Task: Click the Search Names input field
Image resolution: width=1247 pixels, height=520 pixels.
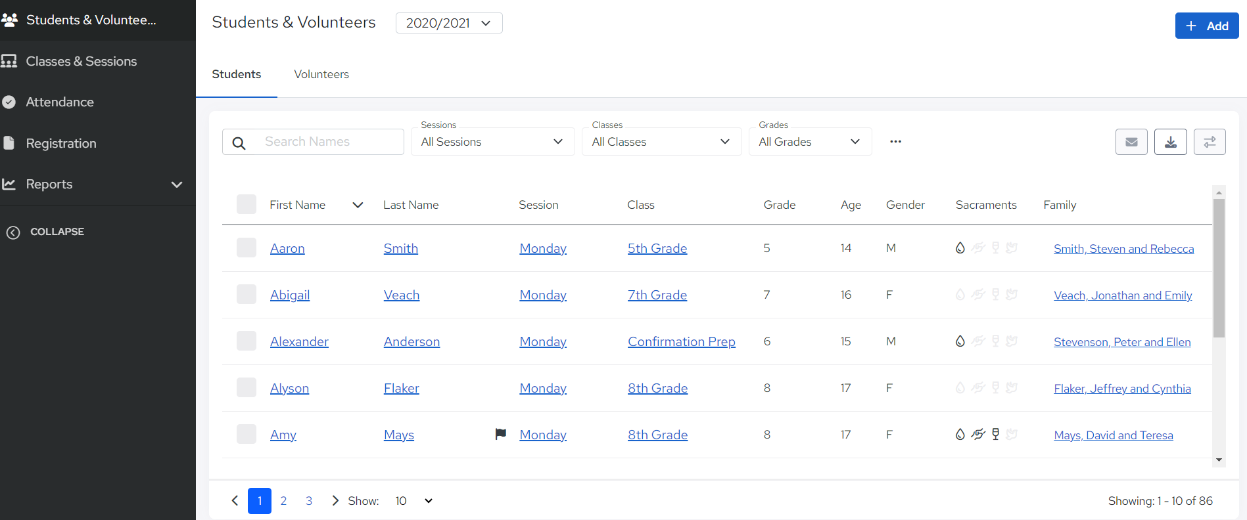Action: (313, 142)
